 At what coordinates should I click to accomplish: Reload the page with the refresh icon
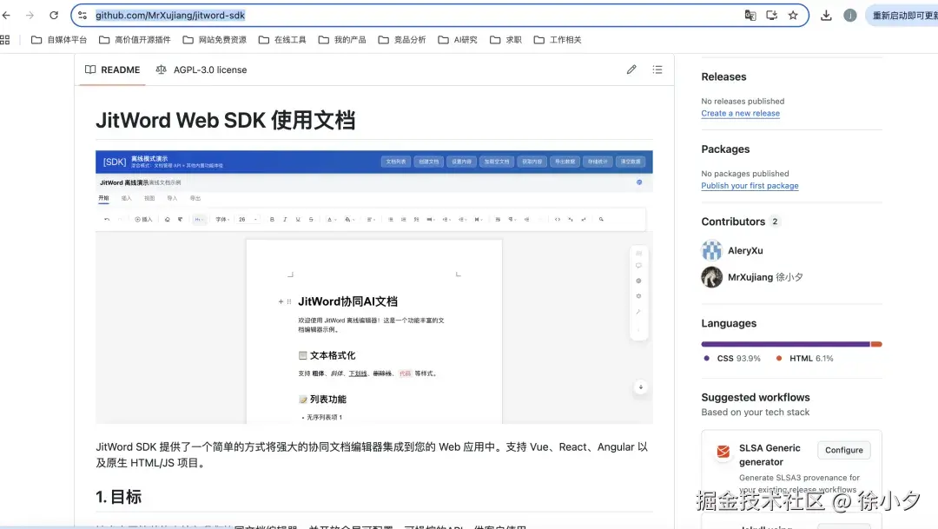(x=54, y=15)
